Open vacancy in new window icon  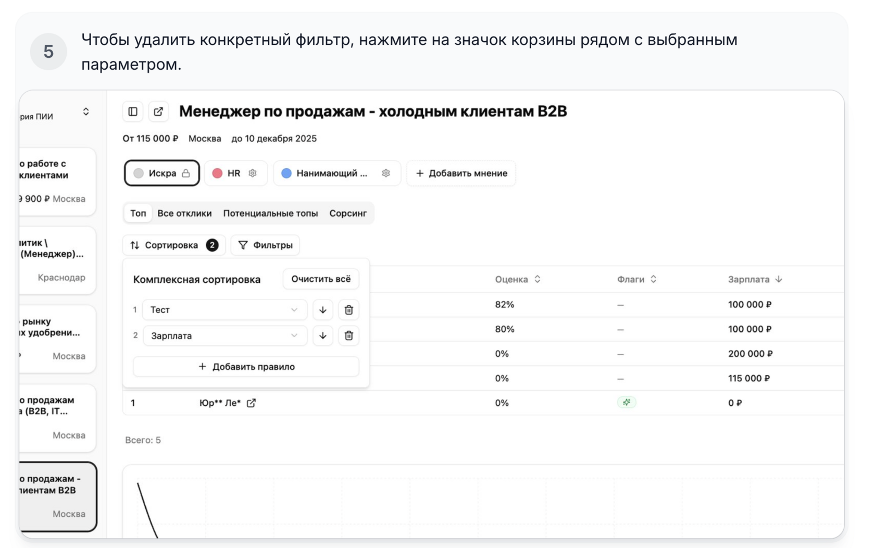158,111
